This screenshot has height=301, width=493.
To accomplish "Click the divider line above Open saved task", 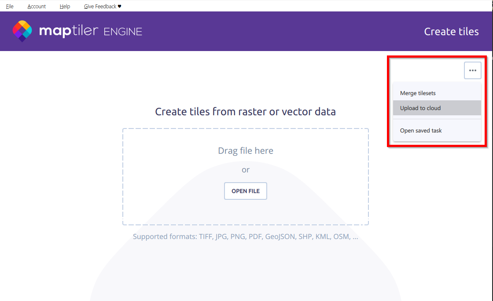I will [x=437, y=119].
